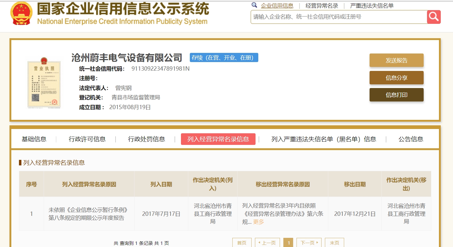Switch to the 行政处罚信息 tab
The width and height of the screenshot is (453, 247).
point(146,139)
